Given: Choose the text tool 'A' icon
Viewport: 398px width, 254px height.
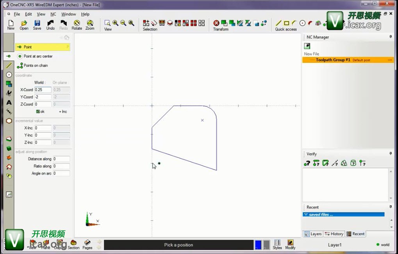Looking at the screenshot, I should coord(9,102).
